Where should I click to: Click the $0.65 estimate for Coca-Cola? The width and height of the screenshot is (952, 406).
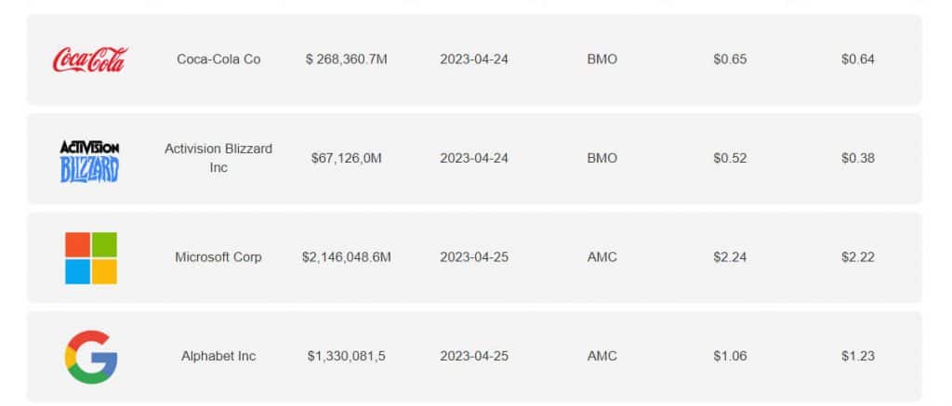[x=731, y=59]
